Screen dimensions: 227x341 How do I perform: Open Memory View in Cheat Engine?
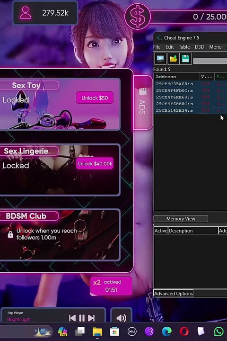pos(181,218)
